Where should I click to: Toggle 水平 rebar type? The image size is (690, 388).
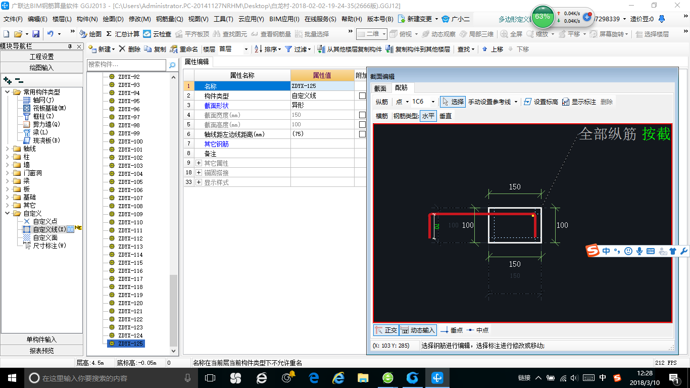tap(428, 116)
